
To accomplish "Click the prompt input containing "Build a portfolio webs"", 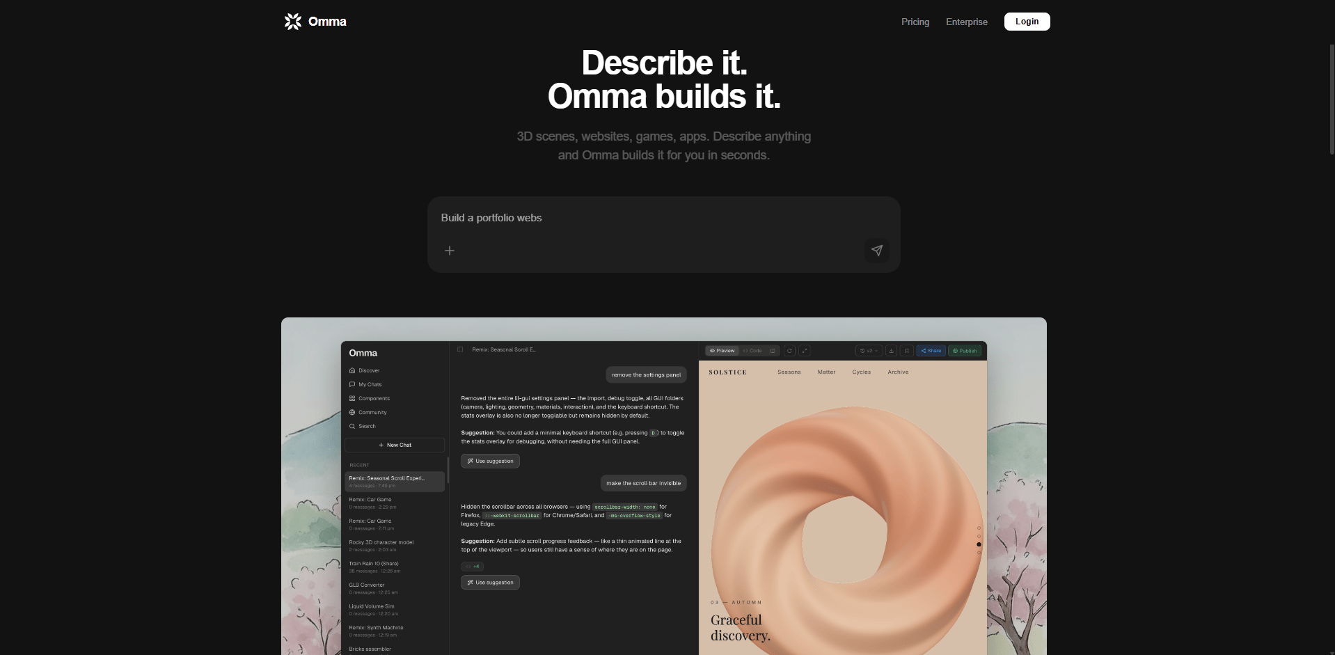I will [663, 218].
